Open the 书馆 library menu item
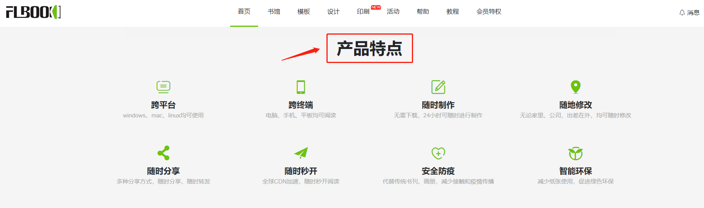 point(274,12)
